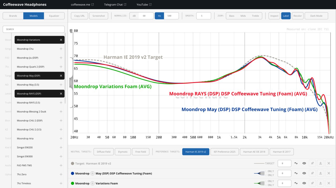Remove the Moondrop May (DSP) row

pos(329,173)
